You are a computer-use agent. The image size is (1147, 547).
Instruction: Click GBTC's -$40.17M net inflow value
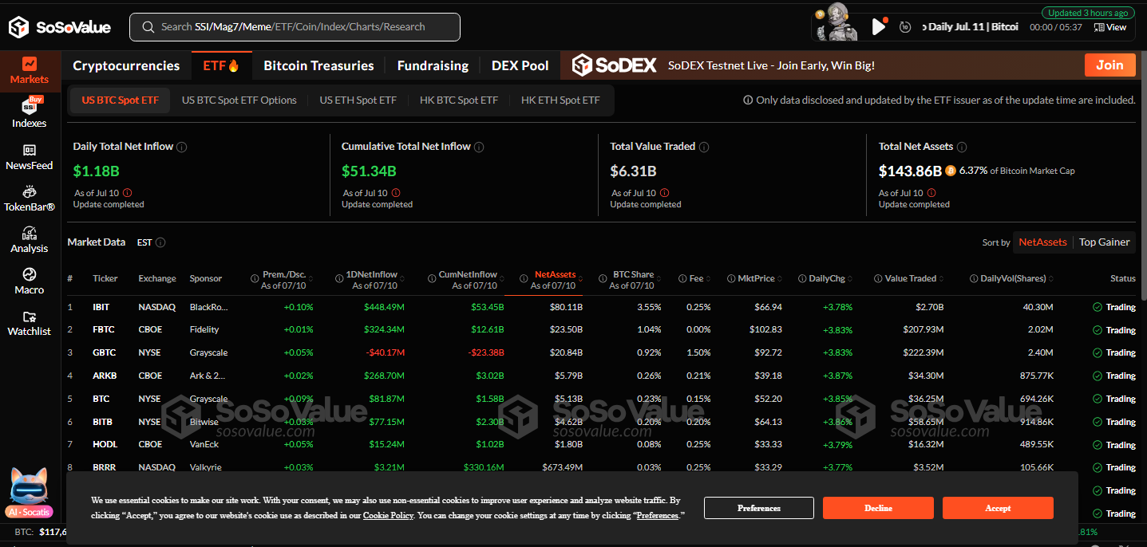[x=385, y=352]
